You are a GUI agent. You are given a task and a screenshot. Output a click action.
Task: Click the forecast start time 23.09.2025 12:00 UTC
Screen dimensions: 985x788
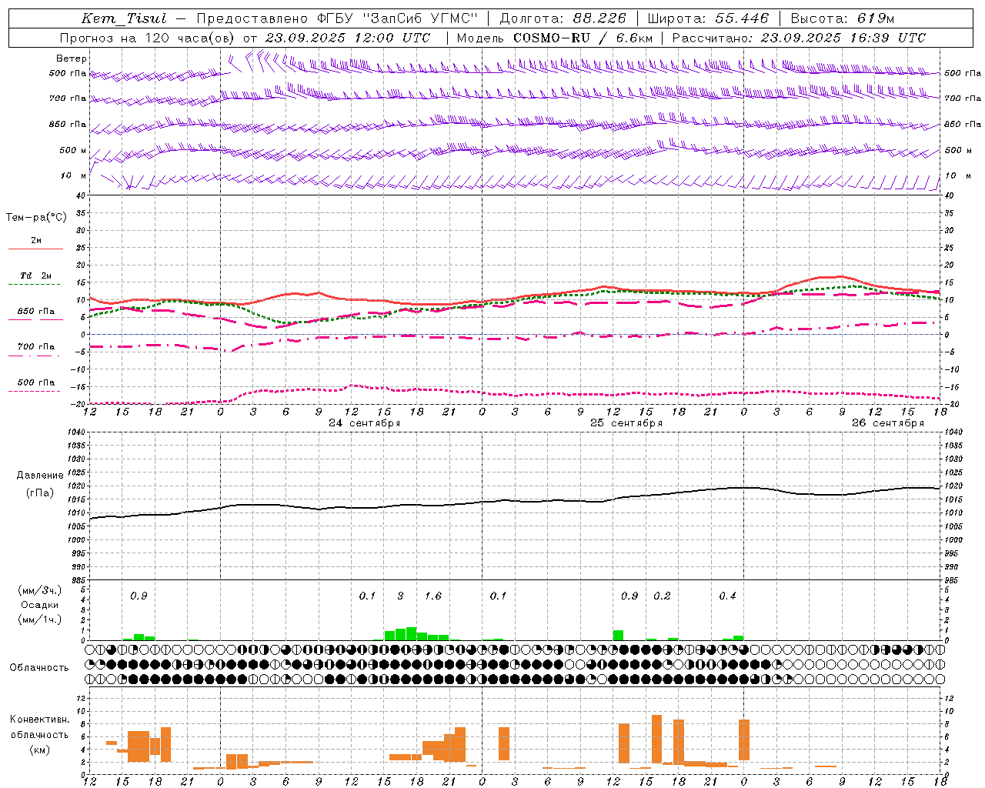347,38
